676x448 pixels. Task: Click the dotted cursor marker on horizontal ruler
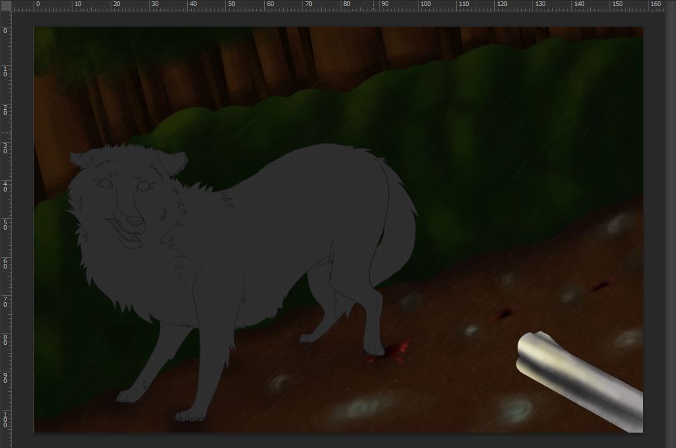(374, 5)
